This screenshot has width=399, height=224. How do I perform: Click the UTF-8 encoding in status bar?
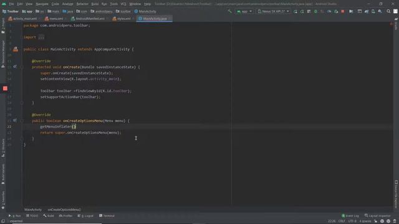352,222
